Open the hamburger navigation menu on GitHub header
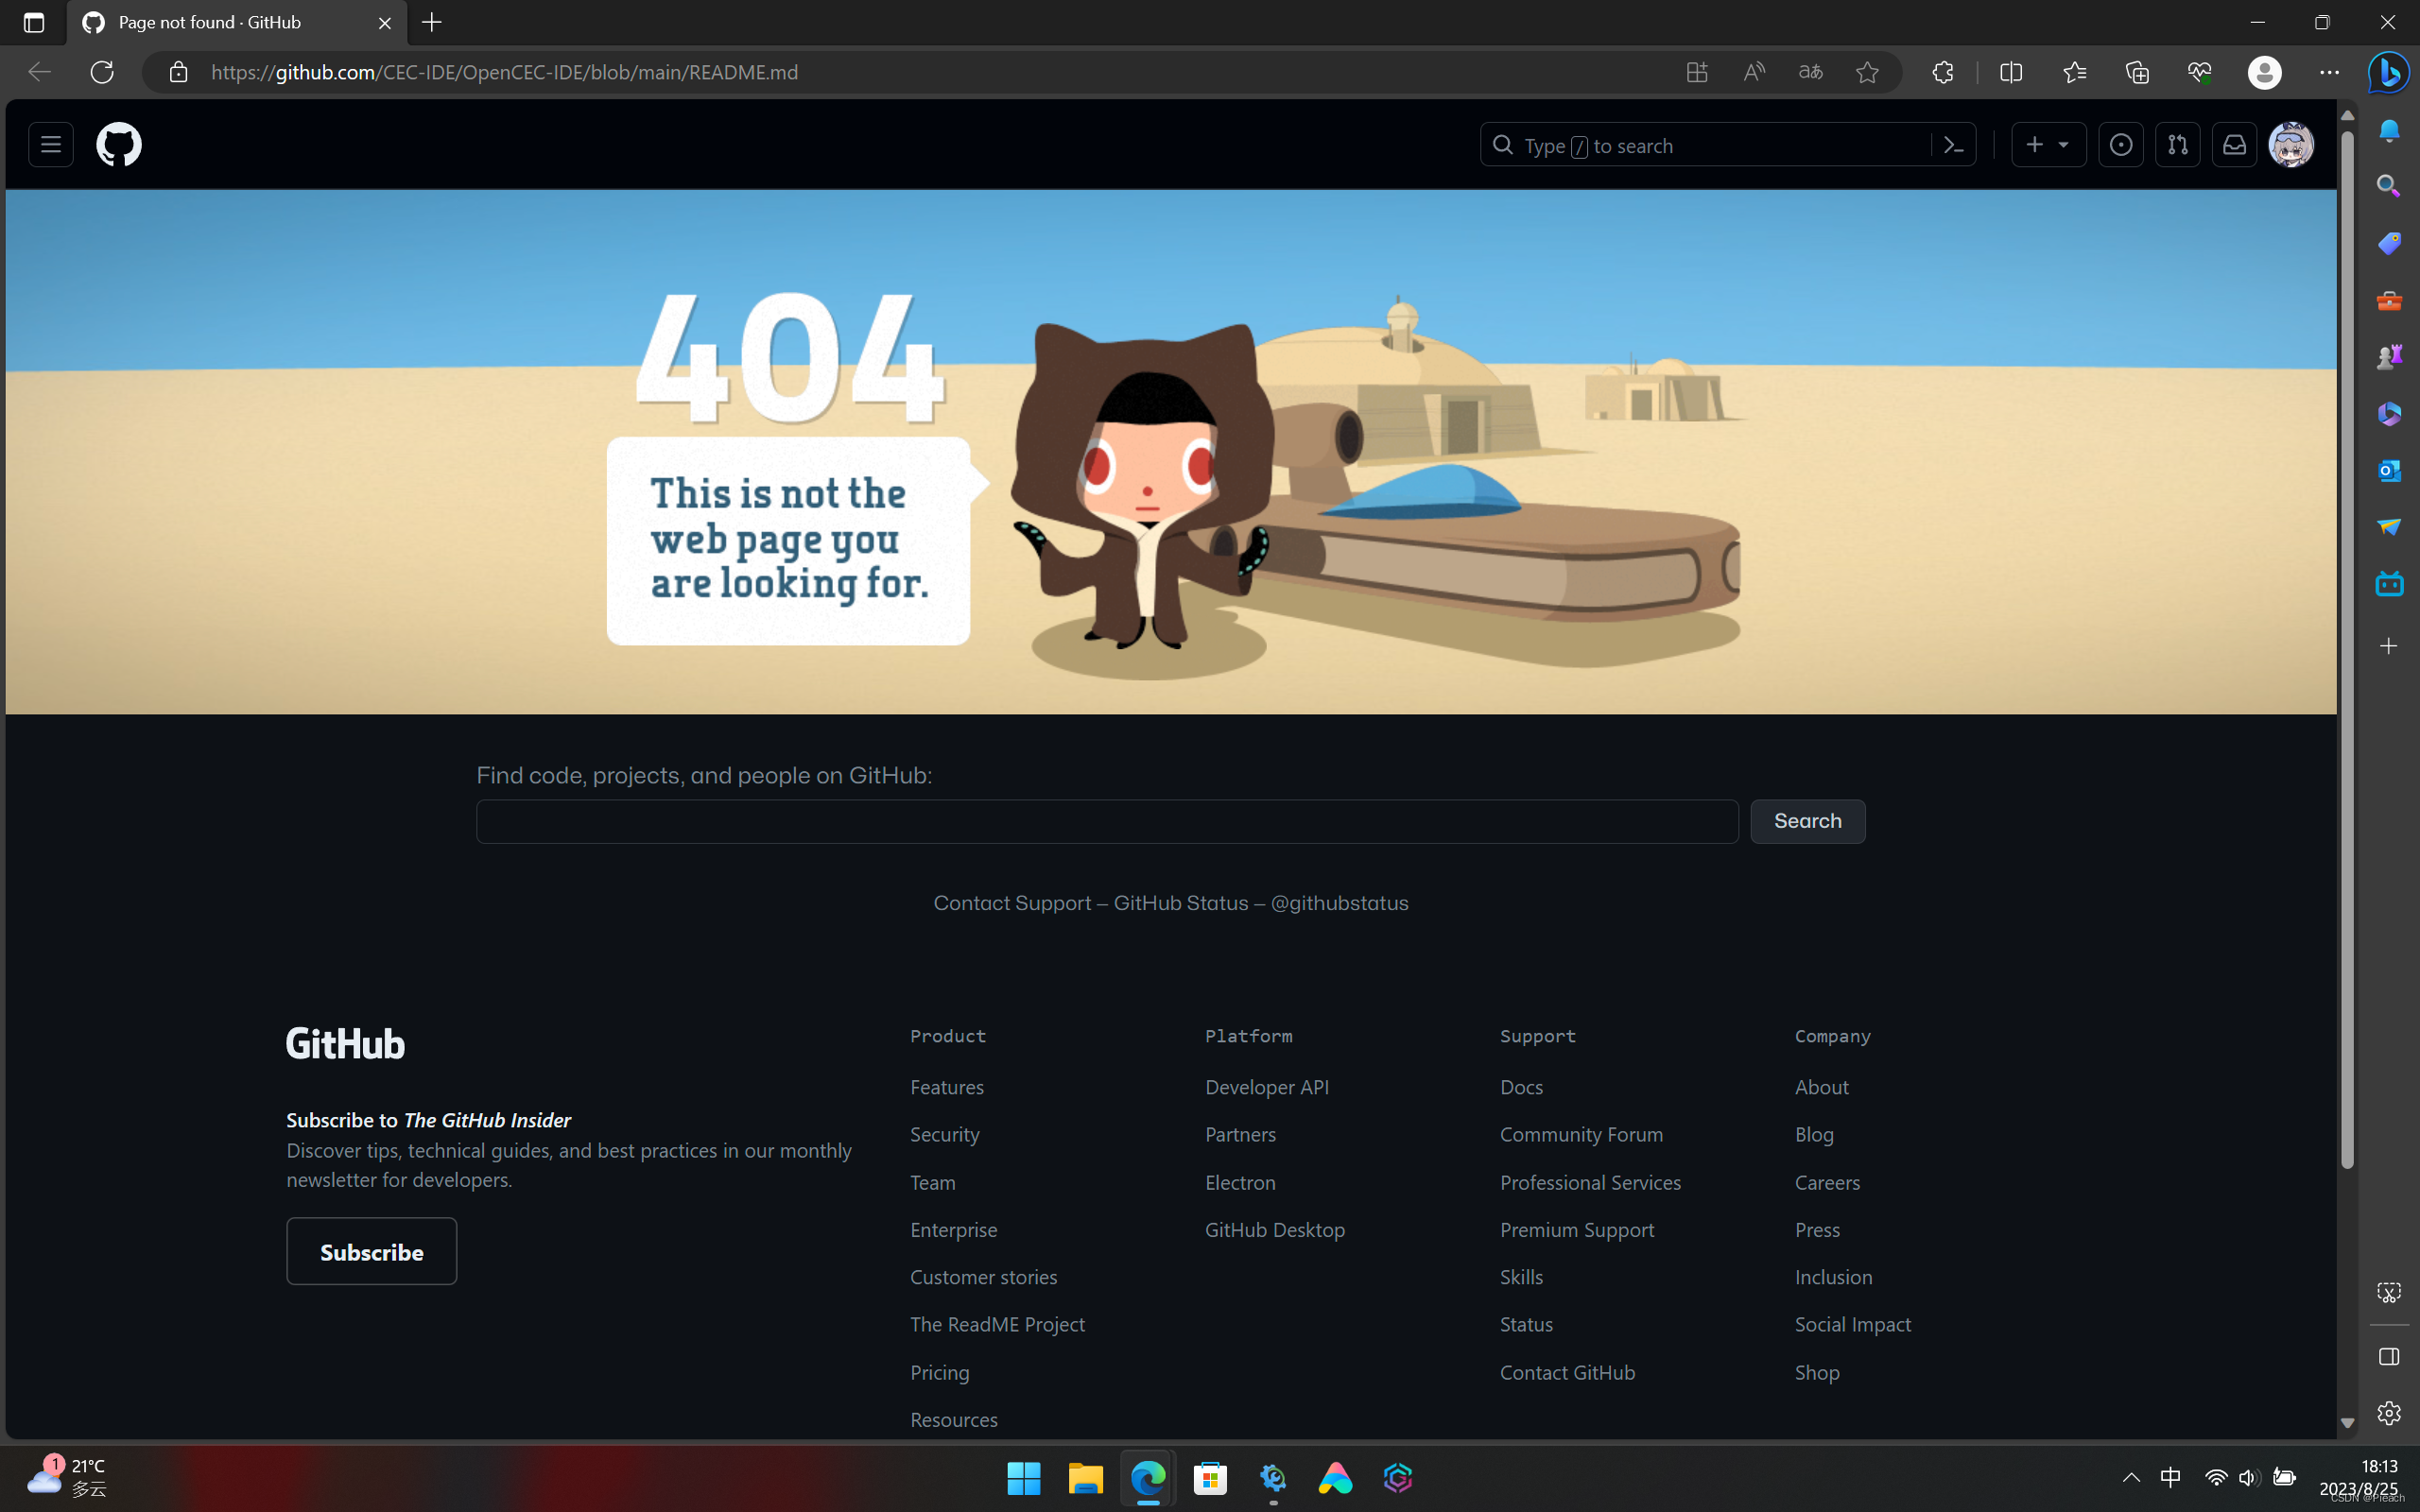This screenshot has width=2420, height=1512. point(50,144)
